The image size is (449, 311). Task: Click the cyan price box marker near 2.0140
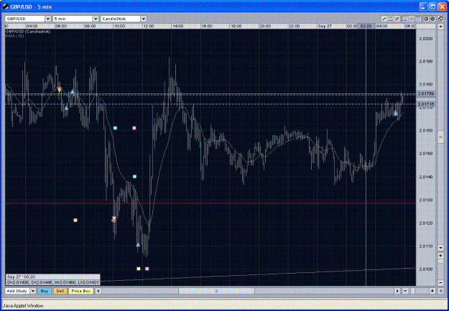[134, 177]
